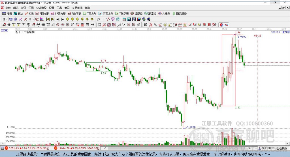Click the volume panel up-triangle button
This screenshot has width=290, height=157.
(x=3, y=143)
